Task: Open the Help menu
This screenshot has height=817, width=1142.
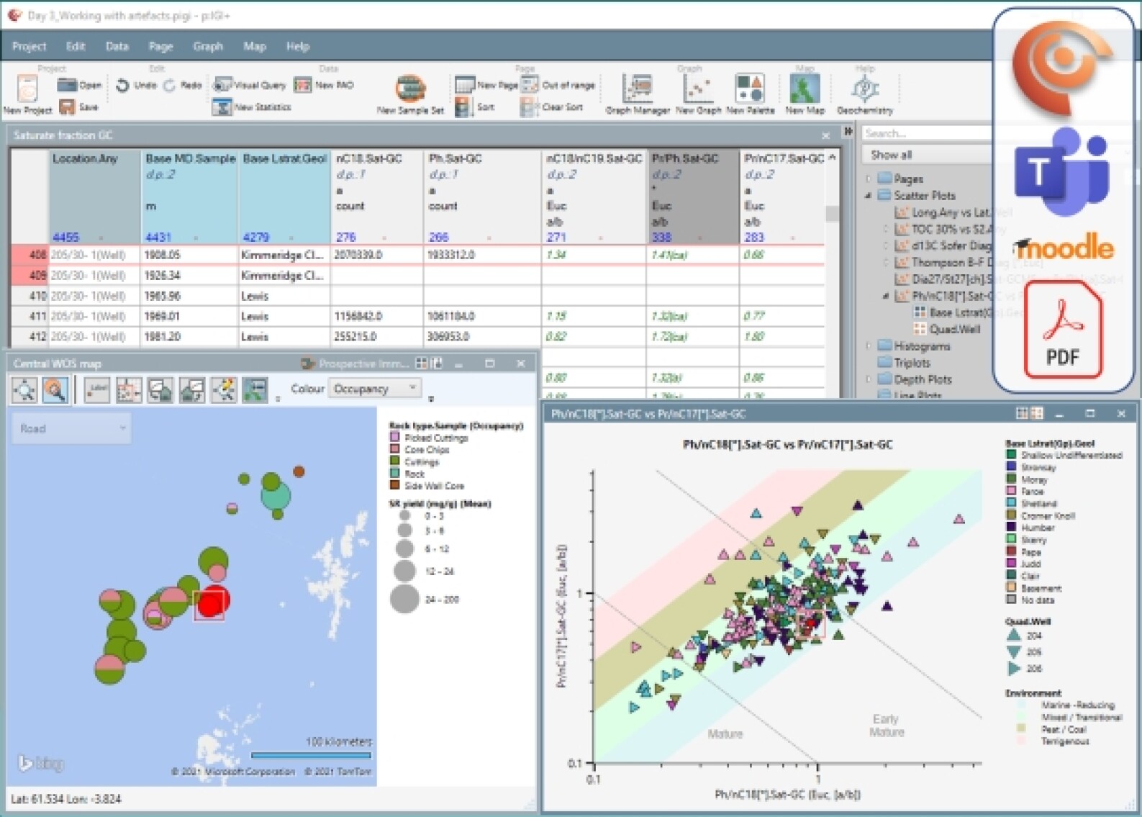Action: click(298, 46)
